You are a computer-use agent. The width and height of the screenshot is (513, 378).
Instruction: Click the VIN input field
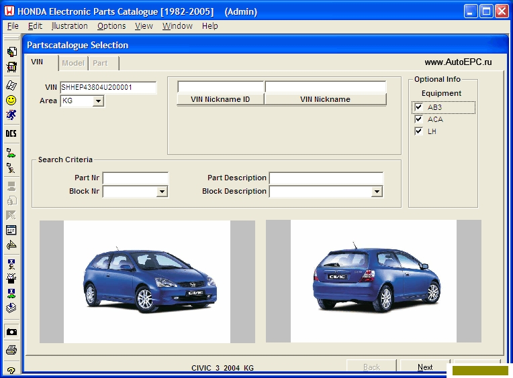pos(108,88)
